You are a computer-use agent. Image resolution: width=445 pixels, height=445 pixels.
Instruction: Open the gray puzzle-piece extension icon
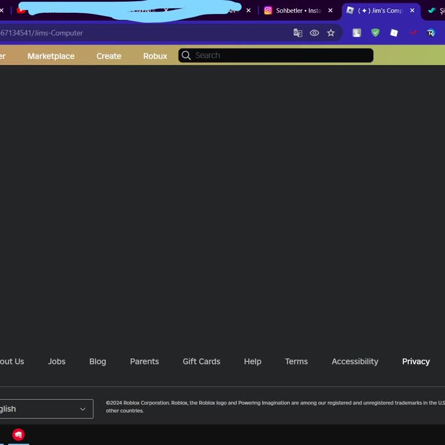pyautogui.click(x=357, y=33)
